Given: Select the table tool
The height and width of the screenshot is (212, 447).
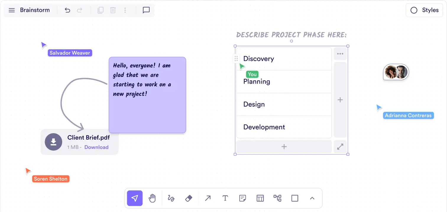Looking at the screenshot, I should pos(260,198).
